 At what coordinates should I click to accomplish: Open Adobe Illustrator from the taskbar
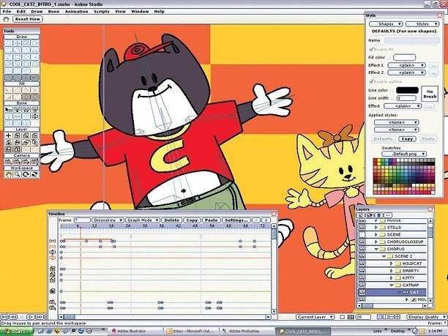coord(135,331)
